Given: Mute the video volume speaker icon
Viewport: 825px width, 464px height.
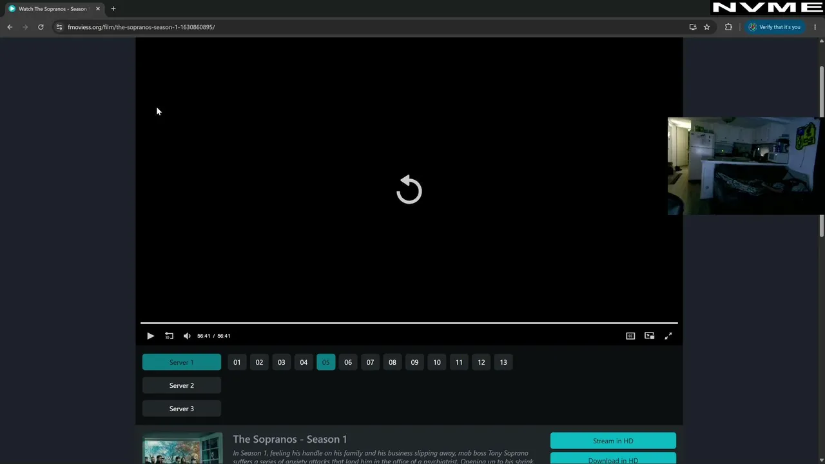Looking at the screenshot, I should 187,336.
